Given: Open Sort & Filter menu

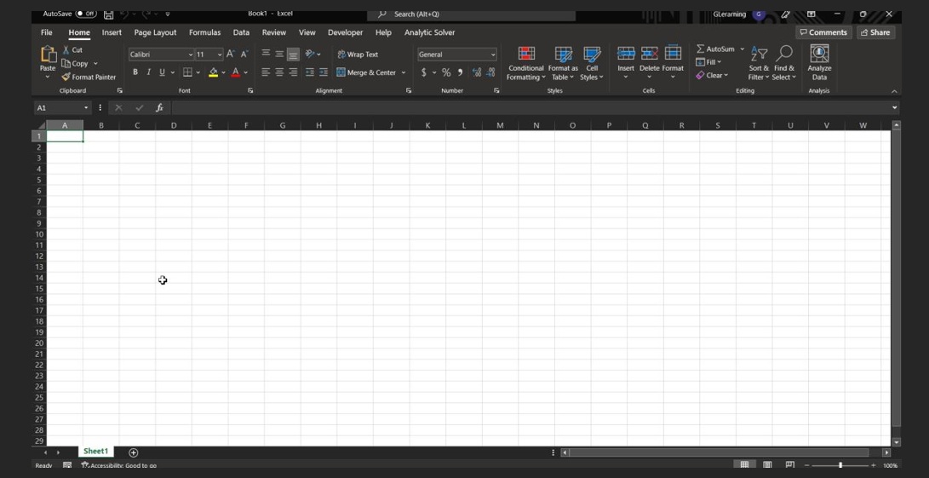Looking at the screenshot, I should 759,63.
